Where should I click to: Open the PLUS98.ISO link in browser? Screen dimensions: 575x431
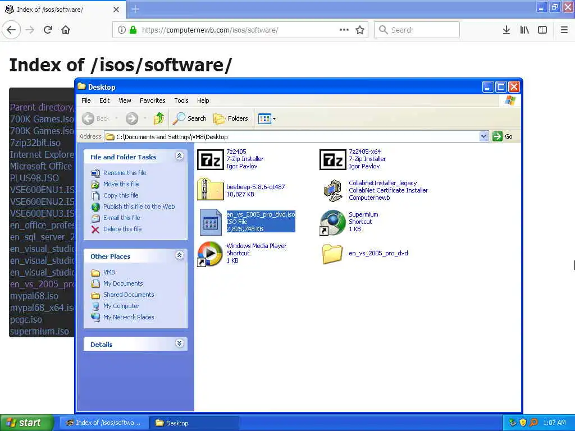[34, 178]
